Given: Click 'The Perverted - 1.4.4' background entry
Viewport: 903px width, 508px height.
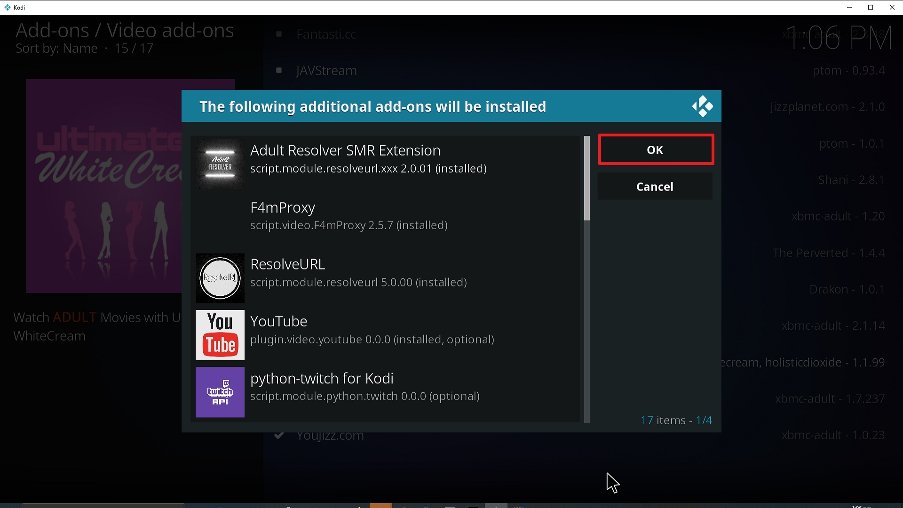Looking at the screenshot, I should pos(829,253).
